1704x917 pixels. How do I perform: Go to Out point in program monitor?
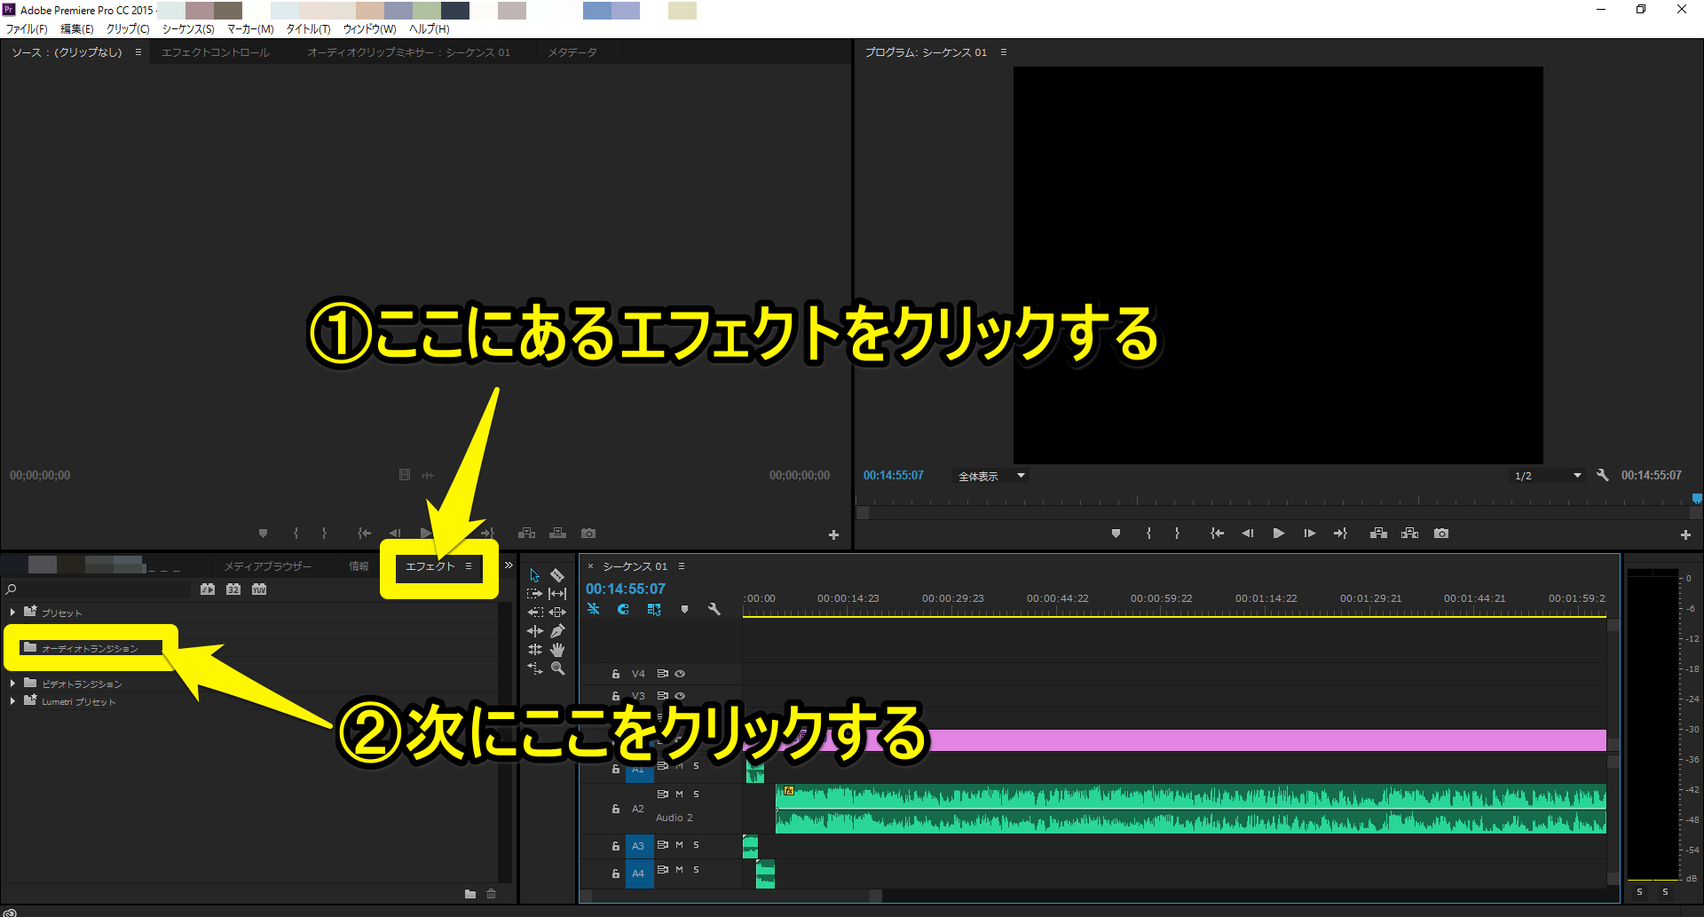[x=1340, y=534]
